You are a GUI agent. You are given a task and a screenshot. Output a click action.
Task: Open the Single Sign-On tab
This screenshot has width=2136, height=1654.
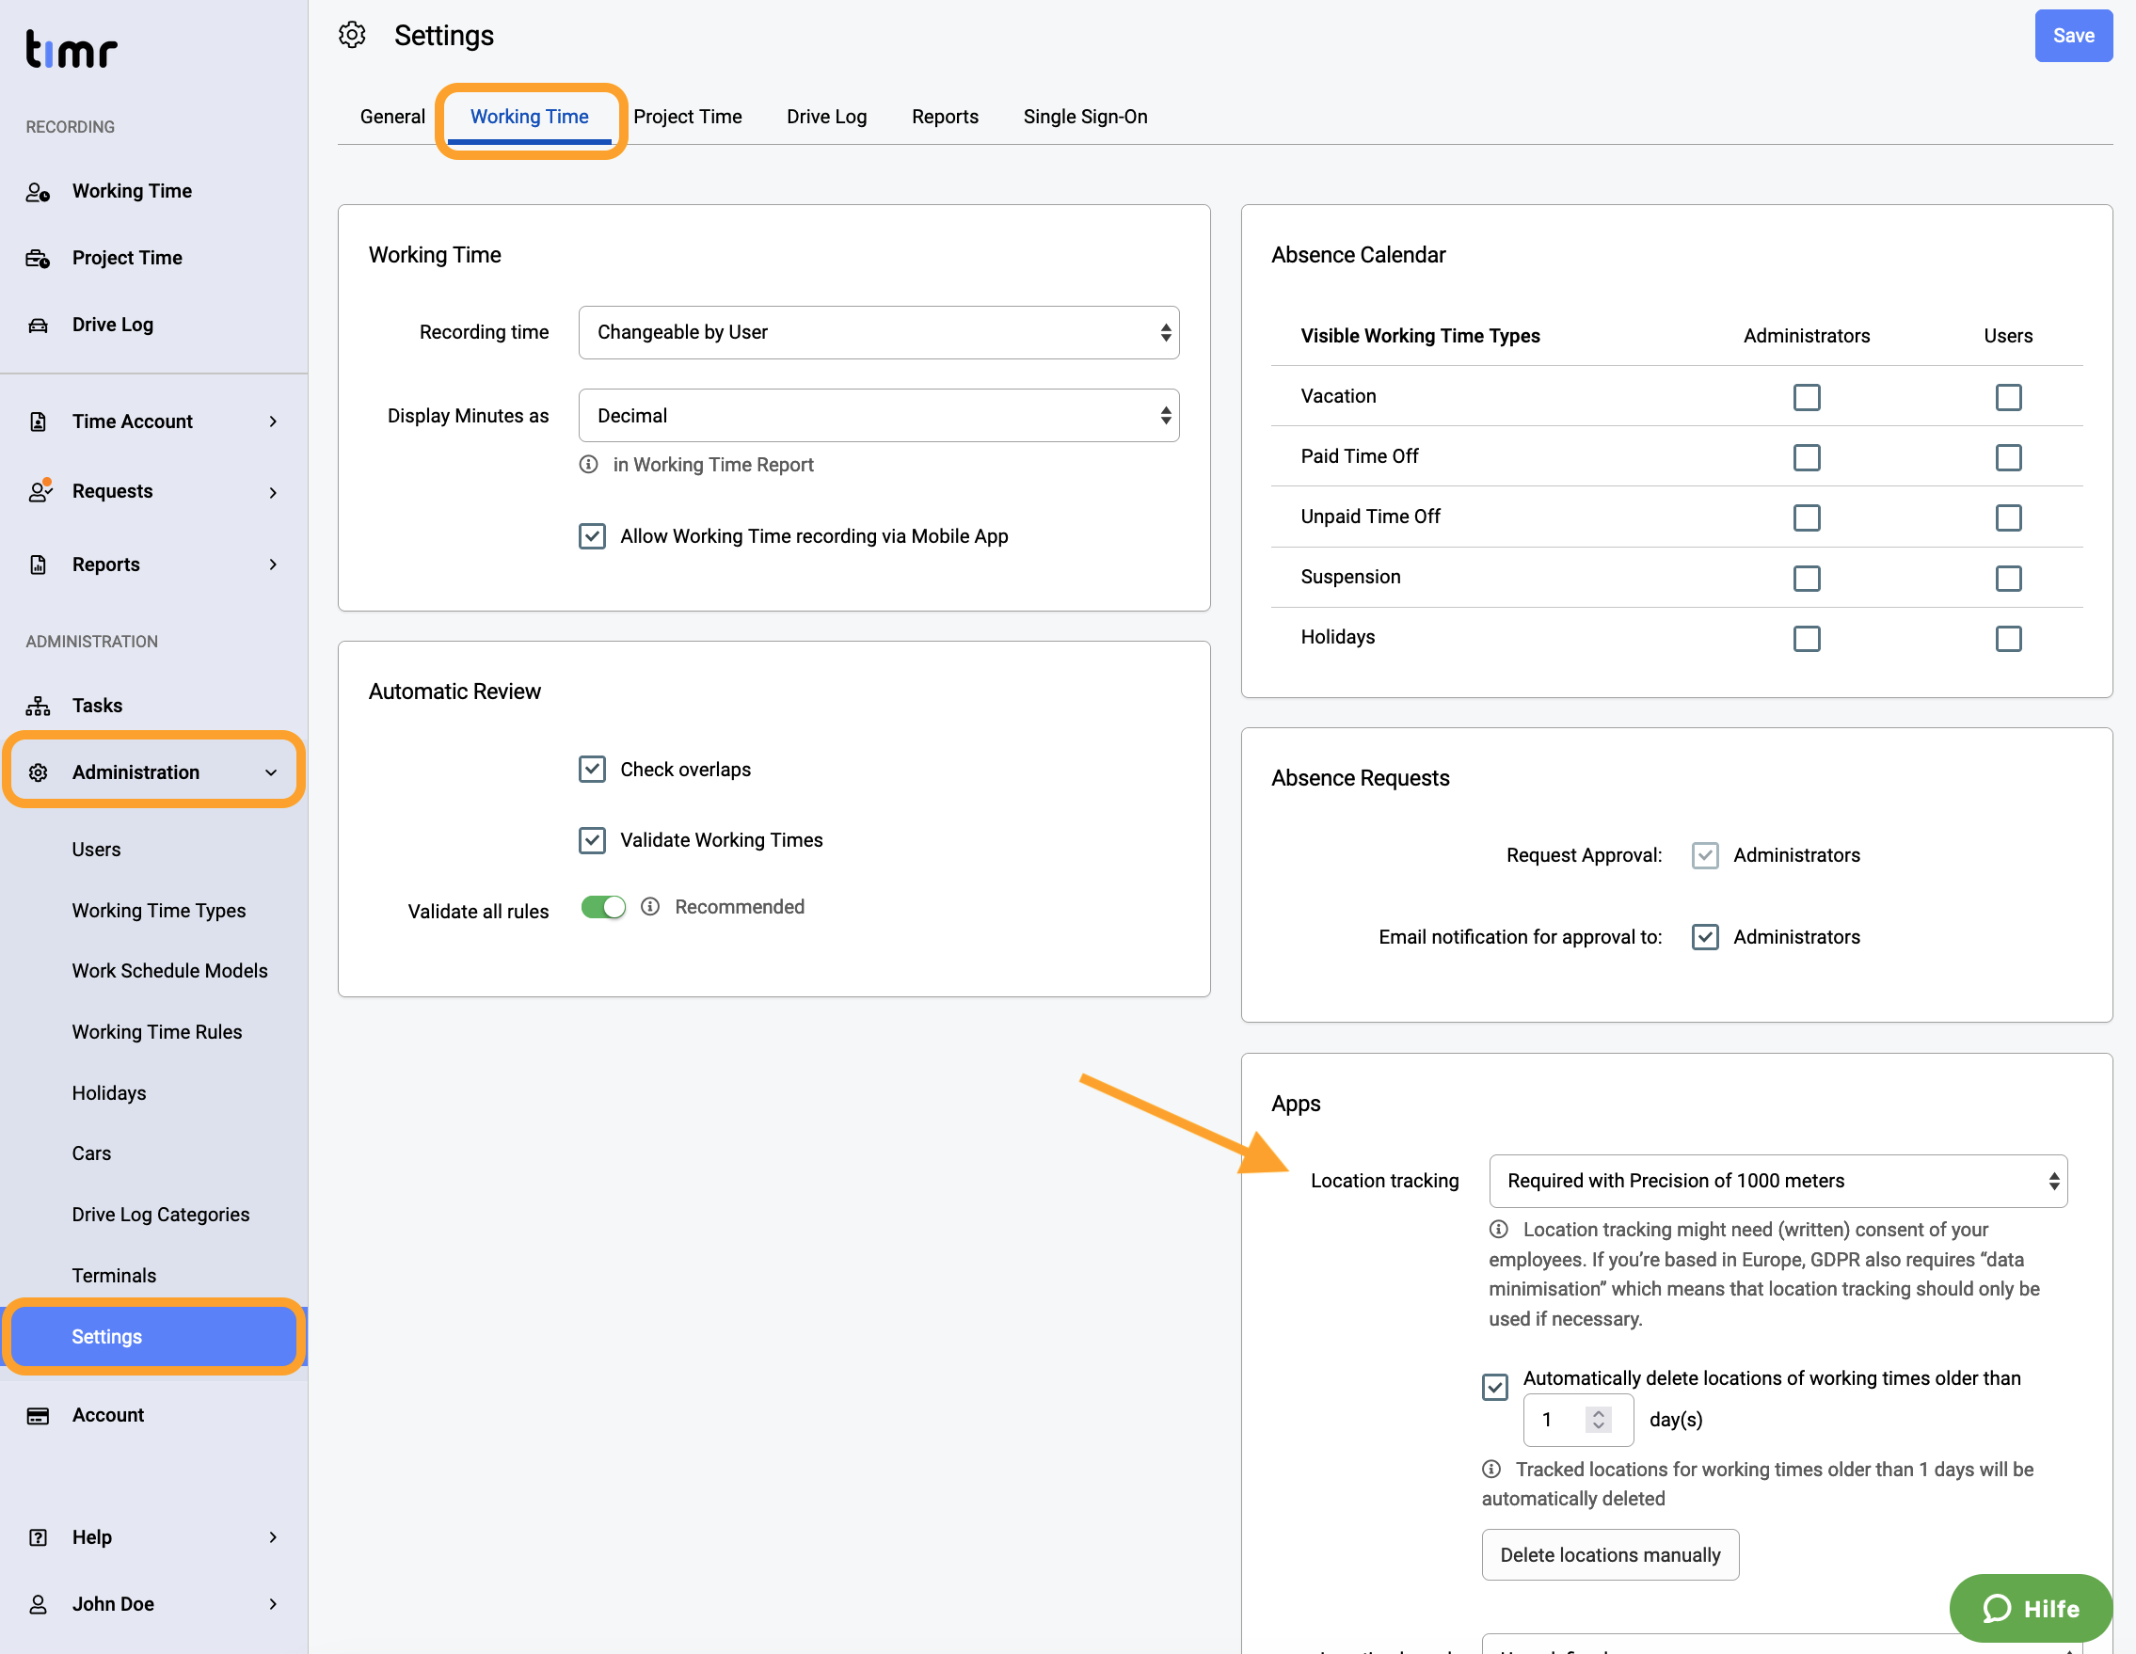[x=1085, y=117]
